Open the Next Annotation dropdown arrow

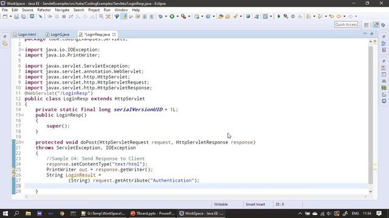click(314, 16)
